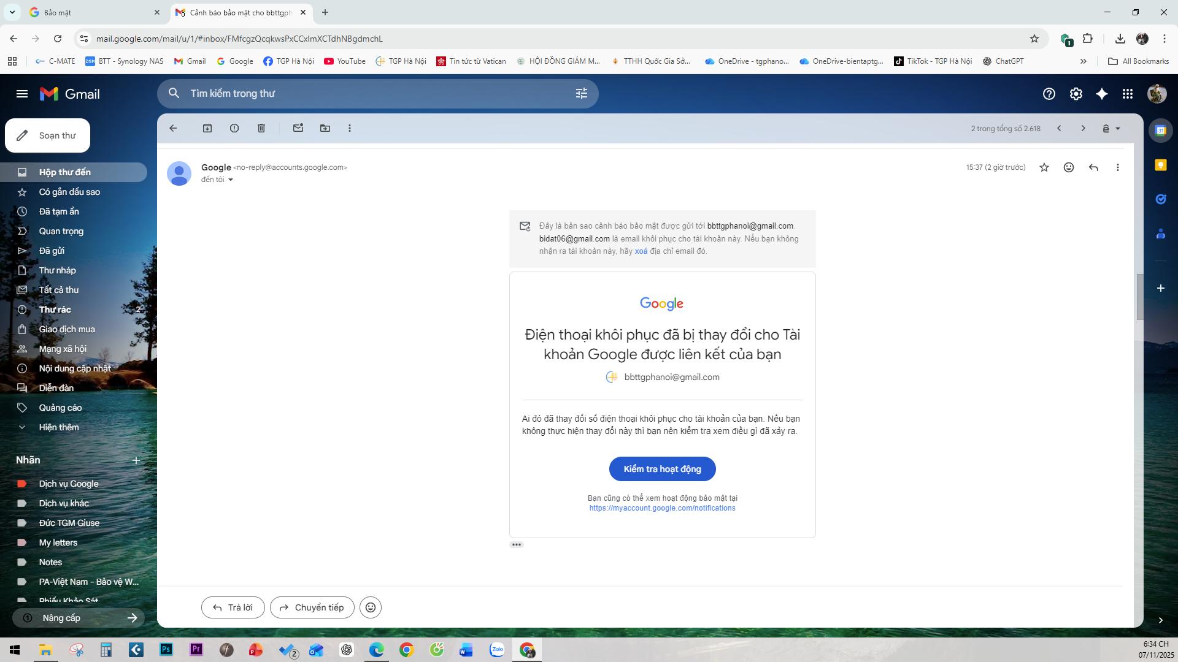1178x662 pixels.
Task: Show search options filter icon
Action: click(582, 93)
